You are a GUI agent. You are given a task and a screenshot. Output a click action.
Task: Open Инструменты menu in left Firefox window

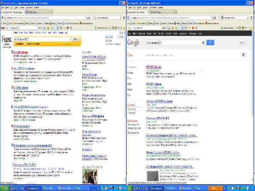pos(29,8)
